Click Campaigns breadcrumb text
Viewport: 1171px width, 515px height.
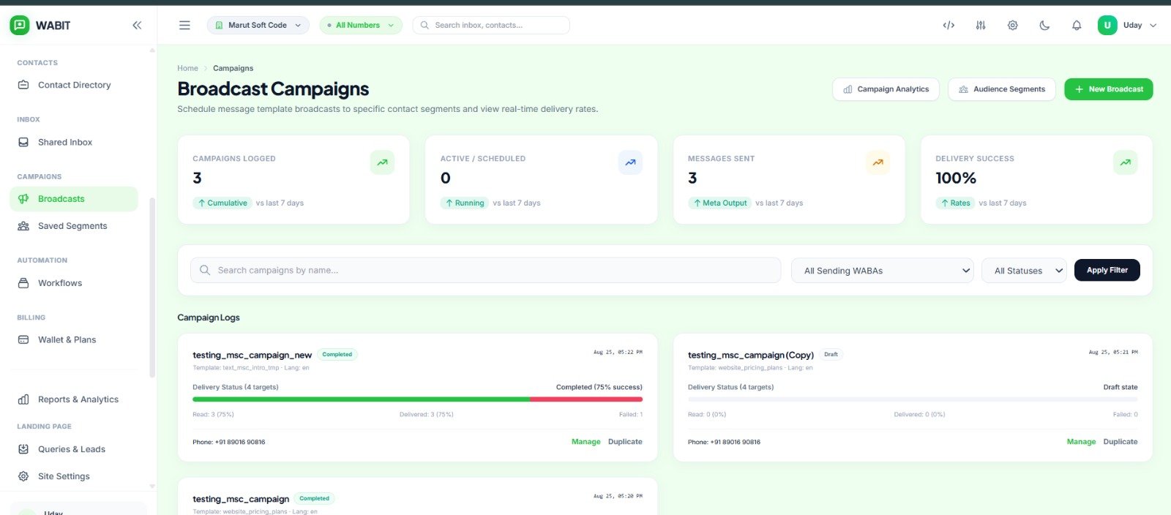233,68
